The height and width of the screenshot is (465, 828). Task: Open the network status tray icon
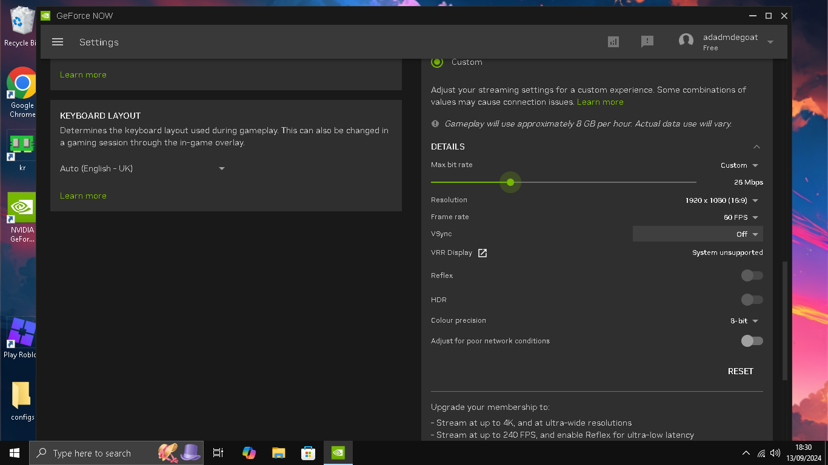point(761,453)
